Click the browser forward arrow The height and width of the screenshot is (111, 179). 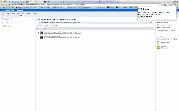click(4, 5)
